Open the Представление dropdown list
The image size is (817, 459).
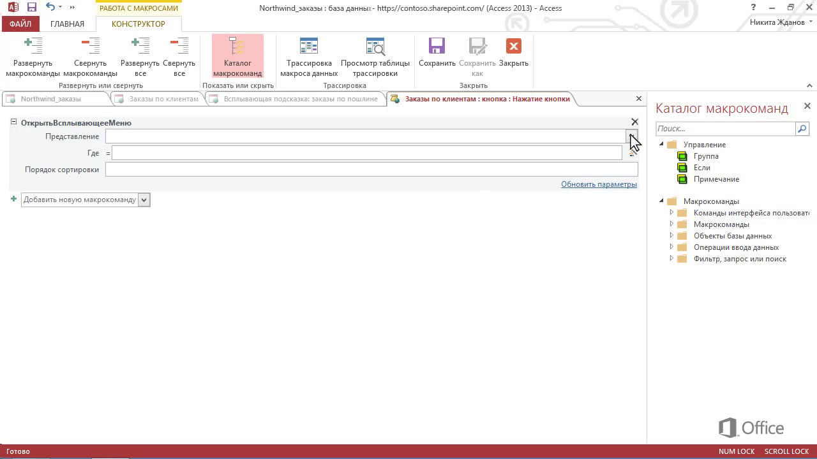pos(631,136)
